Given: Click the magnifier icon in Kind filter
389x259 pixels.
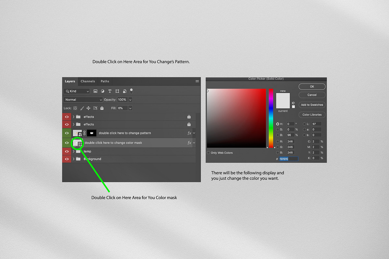Looking at the screenshot, I should pos(67,91).
